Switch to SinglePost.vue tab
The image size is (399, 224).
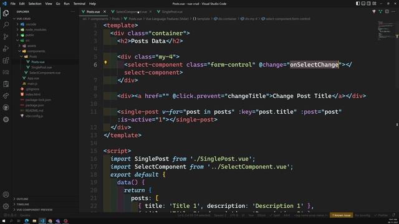tap(170, 12)
